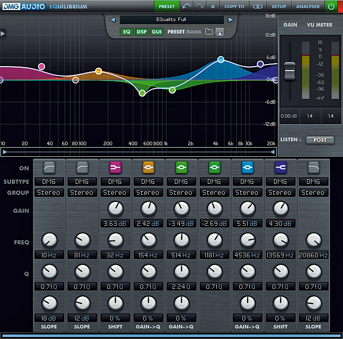This screenshot has width=343, height=339.
Task: Toggle green bell band at 514 Hz
Action: [x=181, y=168]
